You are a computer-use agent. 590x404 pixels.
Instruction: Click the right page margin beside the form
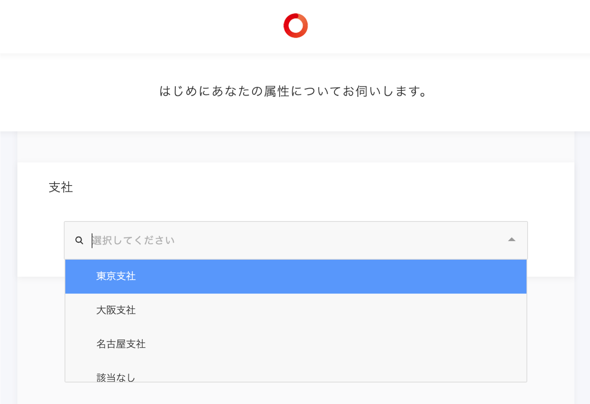pos(582,260)
